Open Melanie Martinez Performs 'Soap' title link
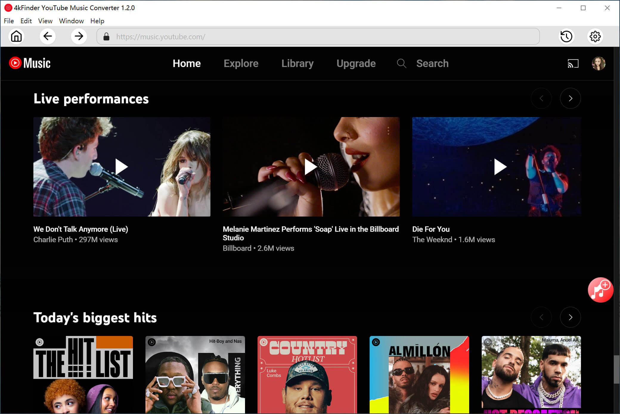The image size is (620, 414). point(311,233)
